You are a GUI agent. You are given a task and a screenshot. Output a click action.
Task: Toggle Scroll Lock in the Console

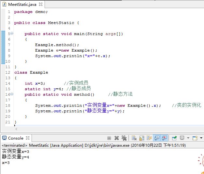pyautogui.click(x=142, y=138)
